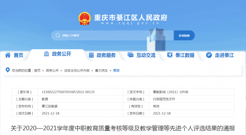Viewport: 246px width, 135px height.
Task: Go to 互动交流 section
Action: 146,55
